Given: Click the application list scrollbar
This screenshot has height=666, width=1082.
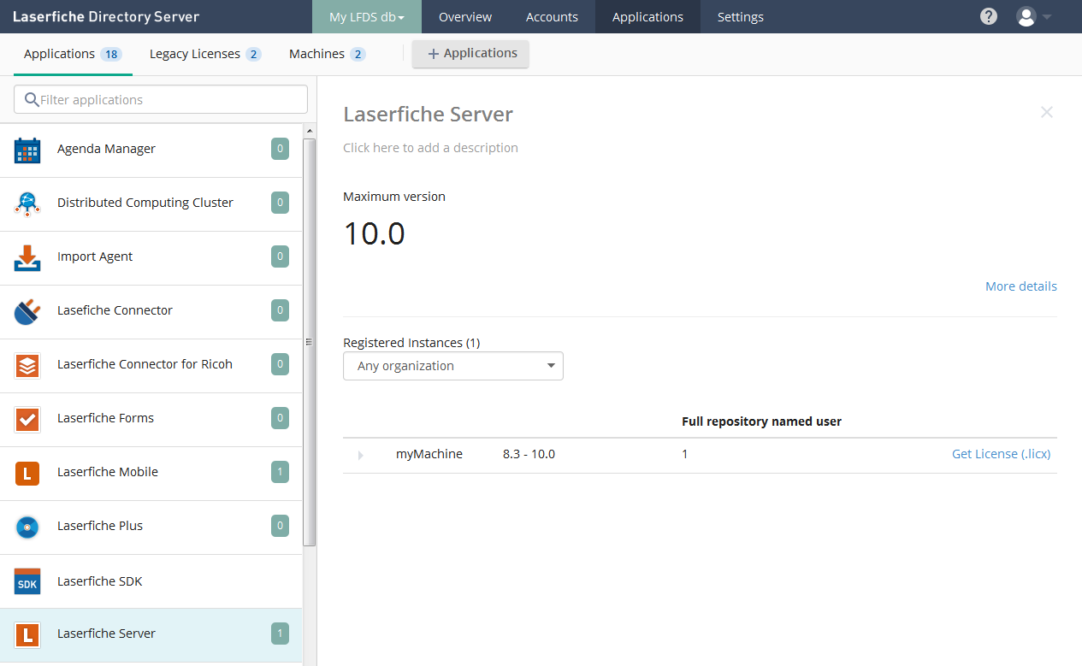Looking at the screenshot, I should coord(310,342).
